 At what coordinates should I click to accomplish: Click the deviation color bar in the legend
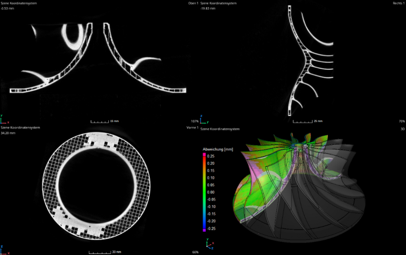(205, 192)
